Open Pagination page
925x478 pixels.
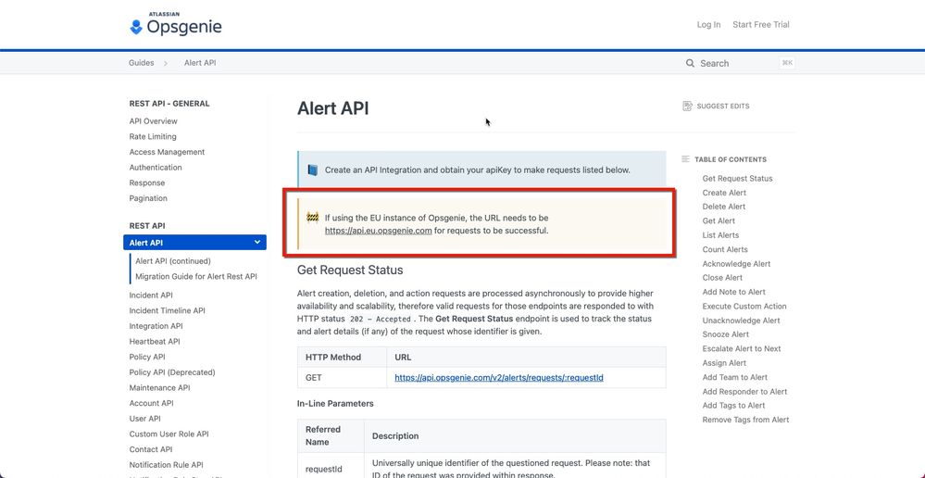pos(148,198)
